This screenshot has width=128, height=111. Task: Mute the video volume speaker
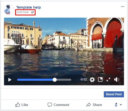point(117,79)
